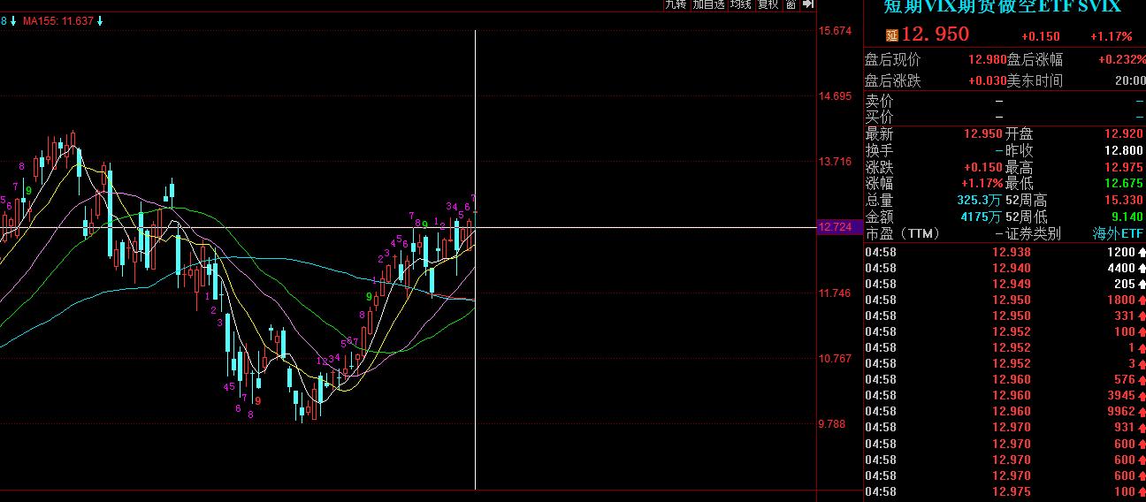Click the 卖价 ask price label
Viewport: 1146px width, 502px height.
(x=879, y=102)
